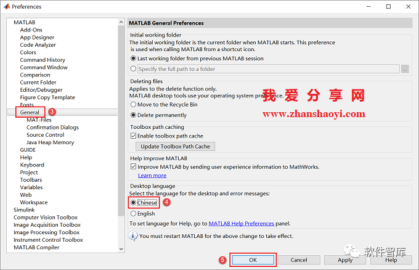Open Image Processing Toolbox preferences
This screenshot has height=270, width=419.
(x=46, y=232)
